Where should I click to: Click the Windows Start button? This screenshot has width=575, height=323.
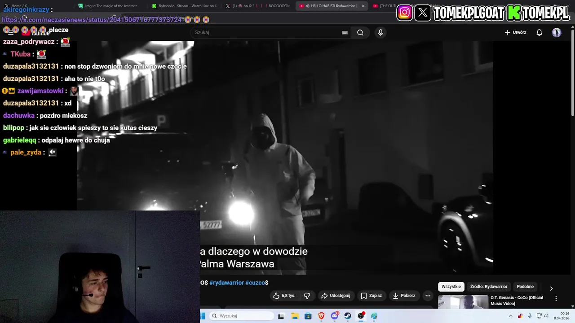pos(202,316)
